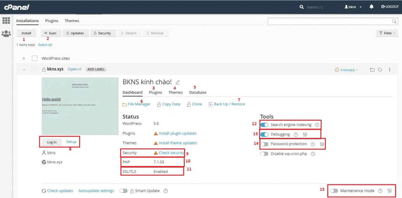This screenshot has width=402, height=198.
Task: Open Debugging settings sliders icon
Action: pos(305,135)
